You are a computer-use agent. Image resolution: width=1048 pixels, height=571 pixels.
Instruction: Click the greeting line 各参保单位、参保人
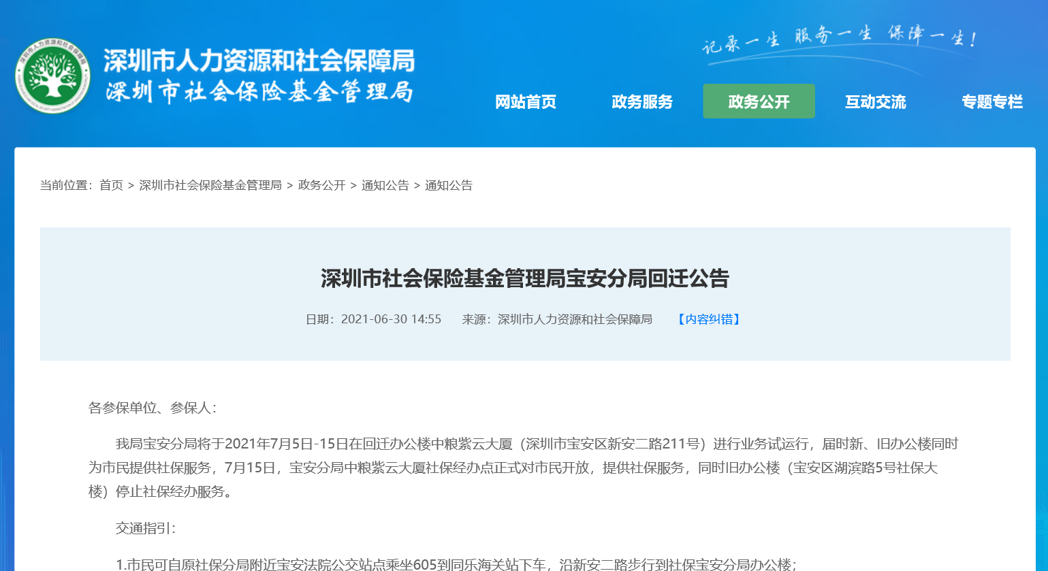(x=153, y=408)
